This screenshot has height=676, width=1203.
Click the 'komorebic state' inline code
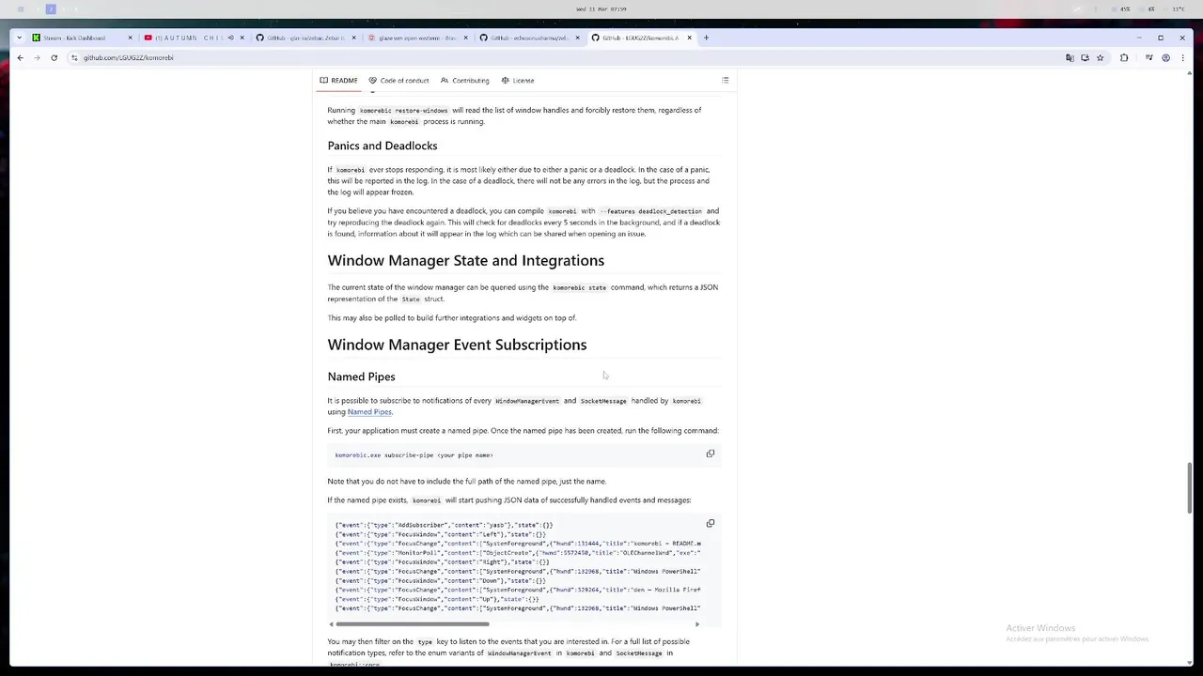coord(579,288)
